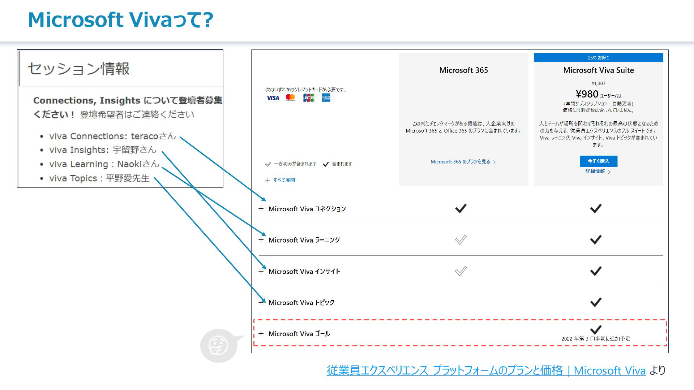Click the 年間サブスクリプション - 自動更新 note

click(x=599, y=104)
